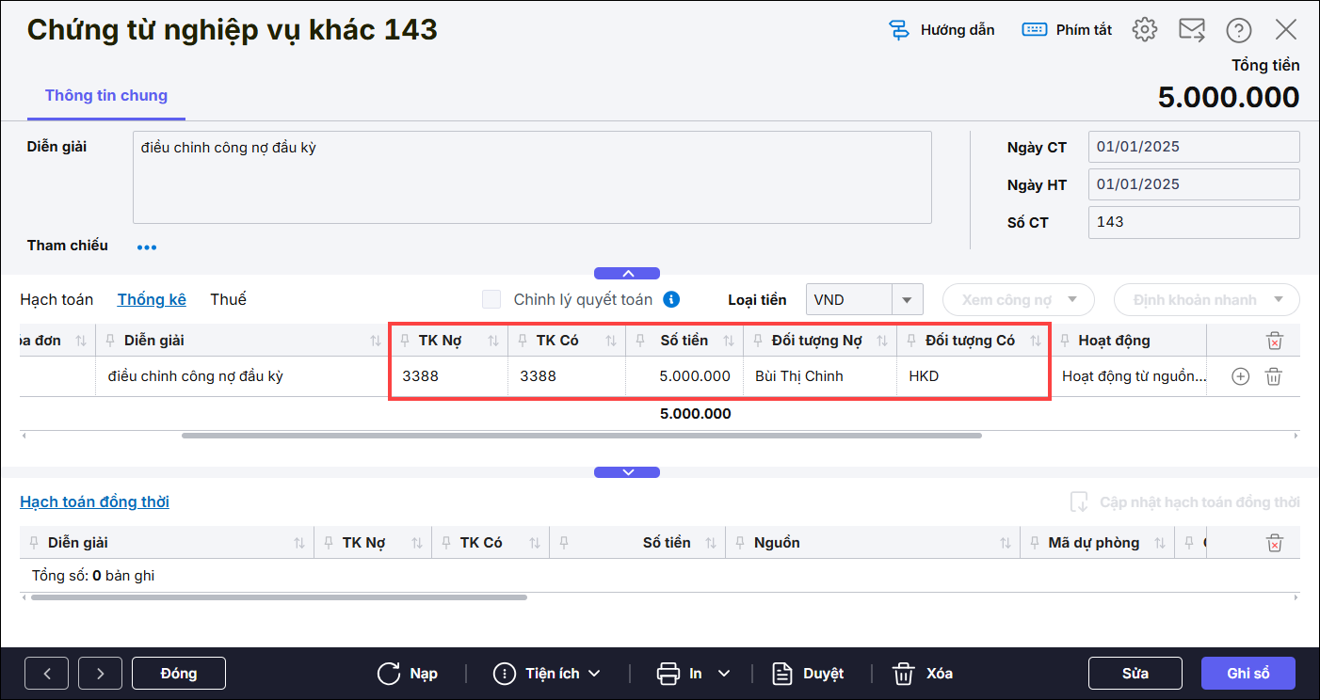Open the Hạch toán đồng thời link
The height and width of the screenshot is (700, 1320).
click(95, 502)
